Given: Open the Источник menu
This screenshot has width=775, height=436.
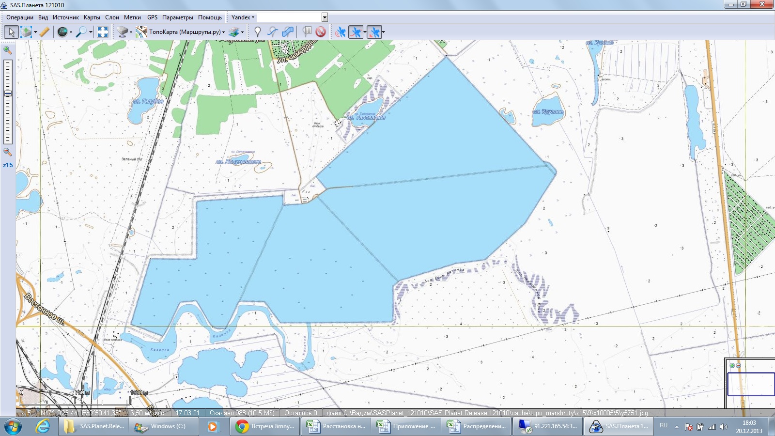Looking at the screenshot, I should tap(66, 17).
